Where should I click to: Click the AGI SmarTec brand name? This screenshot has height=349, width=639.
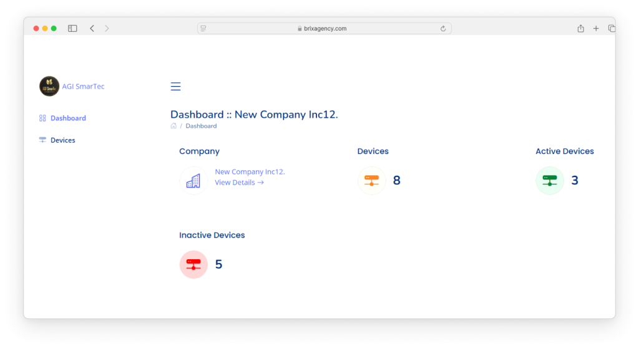click(x=83, y=86)
